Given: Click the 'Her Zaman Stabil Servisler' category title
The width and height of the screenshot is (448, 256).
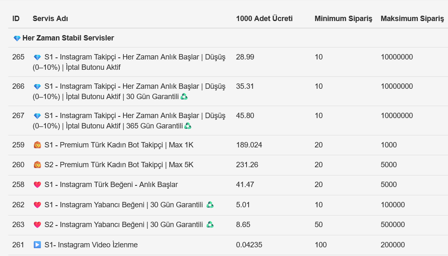Looking at the screenshot, I should (68, 38).
